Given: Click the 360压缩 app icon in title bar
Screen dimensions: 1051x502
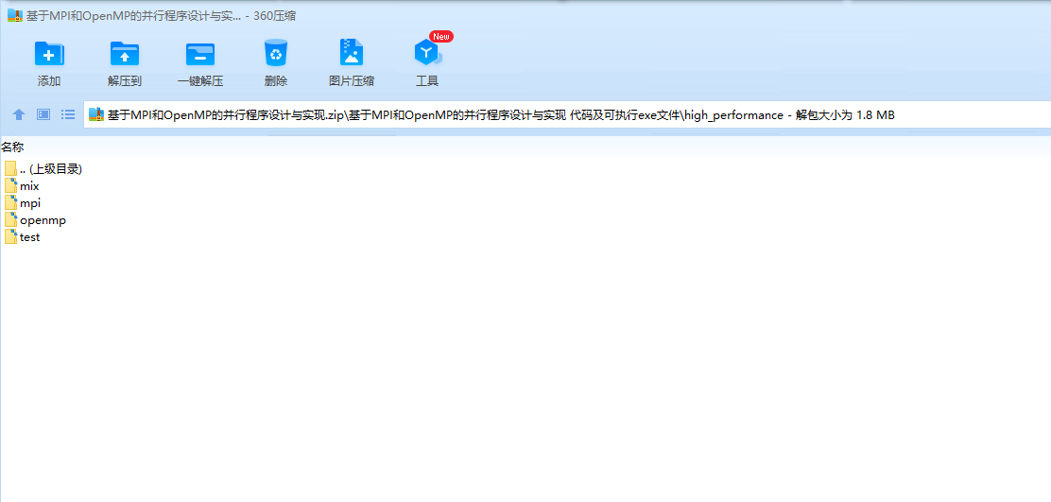Looking at the screenshot, I should click(15, 16).
